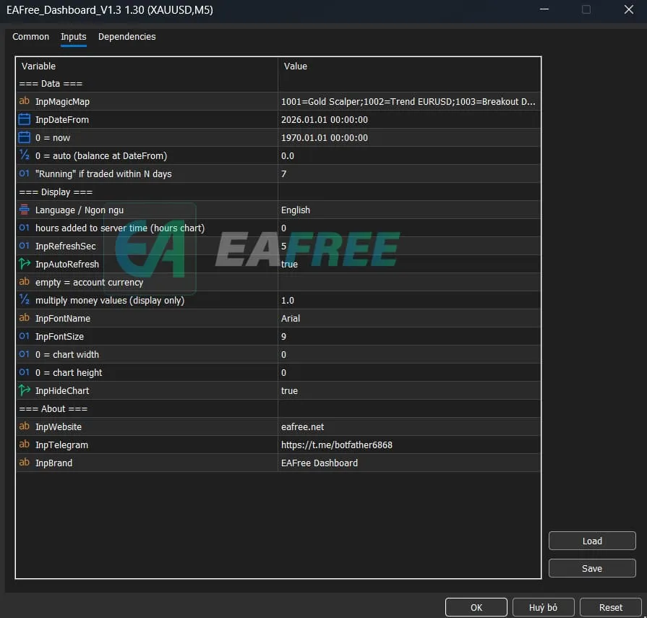
Task: Close the EAFree_Dashboard dialog window
Action: 628,9
